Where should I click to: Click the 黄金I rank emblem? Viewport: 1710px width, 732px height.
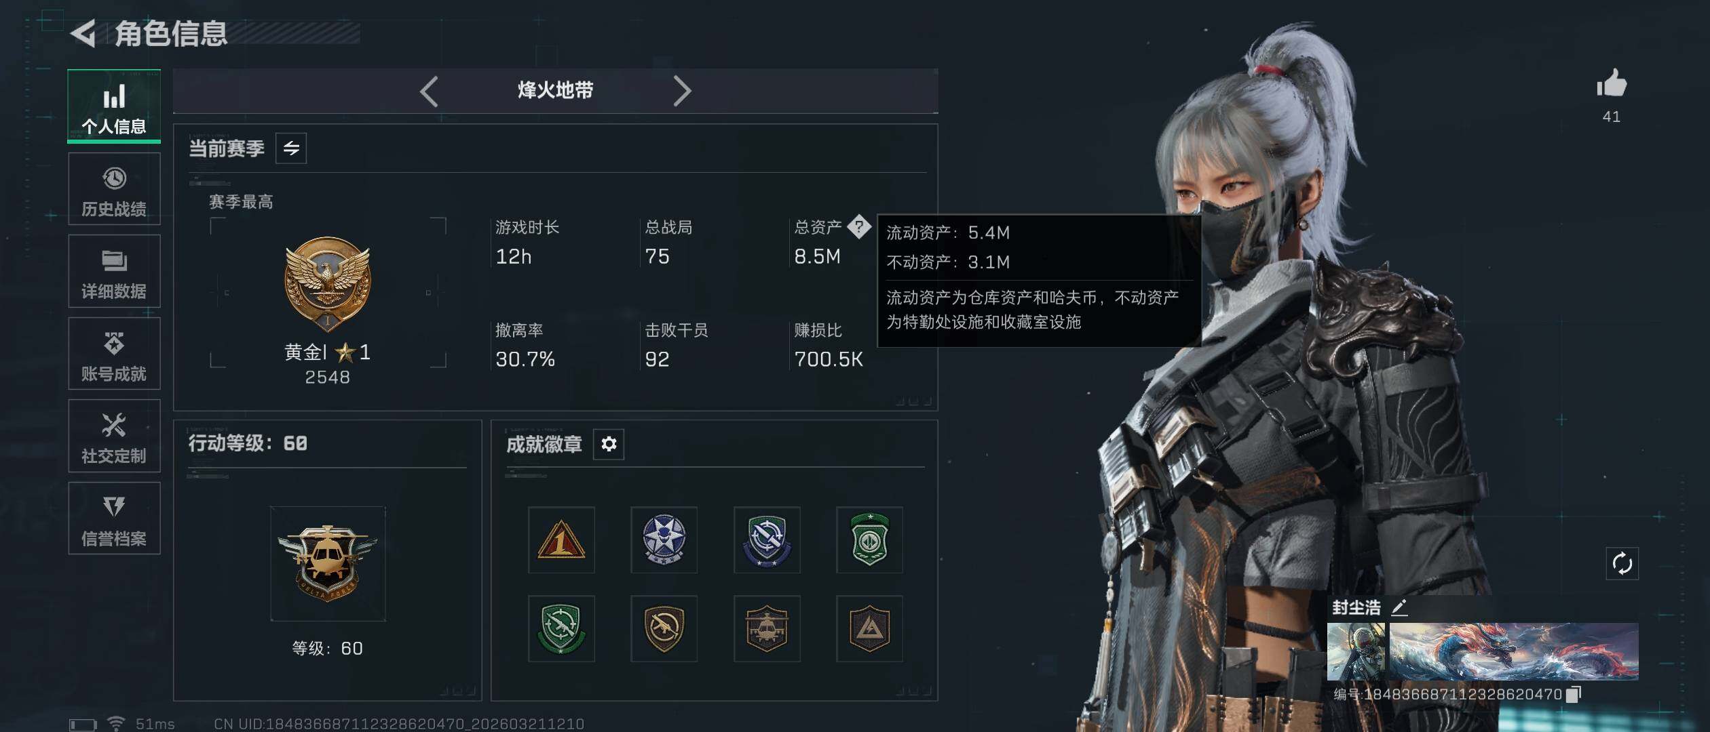point(328,284)
